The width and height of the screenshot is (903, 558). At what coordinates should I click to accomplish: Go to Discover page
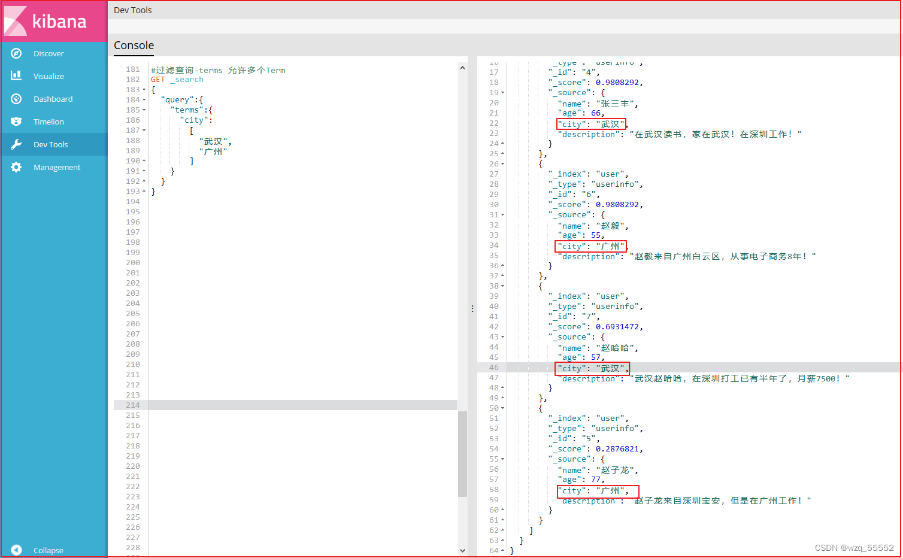pyautogui.click(x=49, y=53)
